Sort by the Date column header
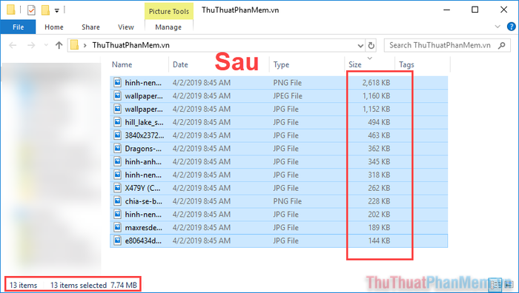This screenshot has width=519, height=293. (x=180, y=65)
